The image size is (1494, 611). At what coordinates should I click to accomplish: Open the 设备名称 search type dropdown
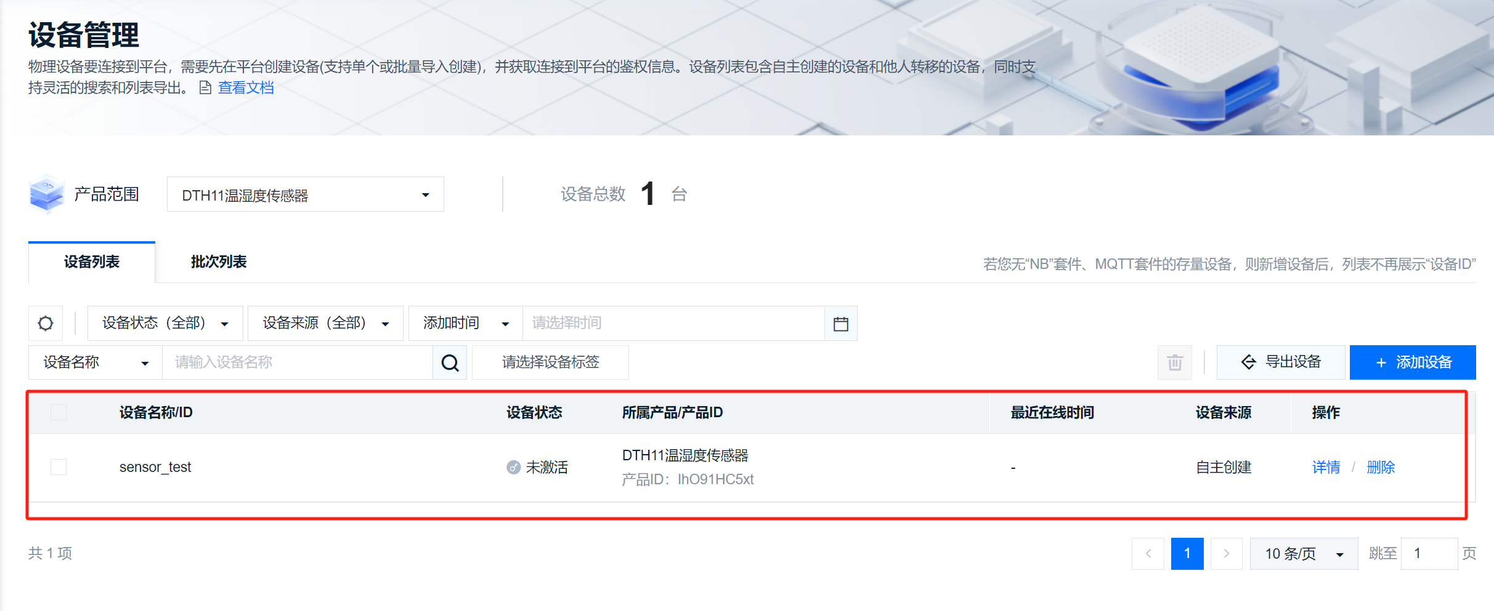[95, 362]
